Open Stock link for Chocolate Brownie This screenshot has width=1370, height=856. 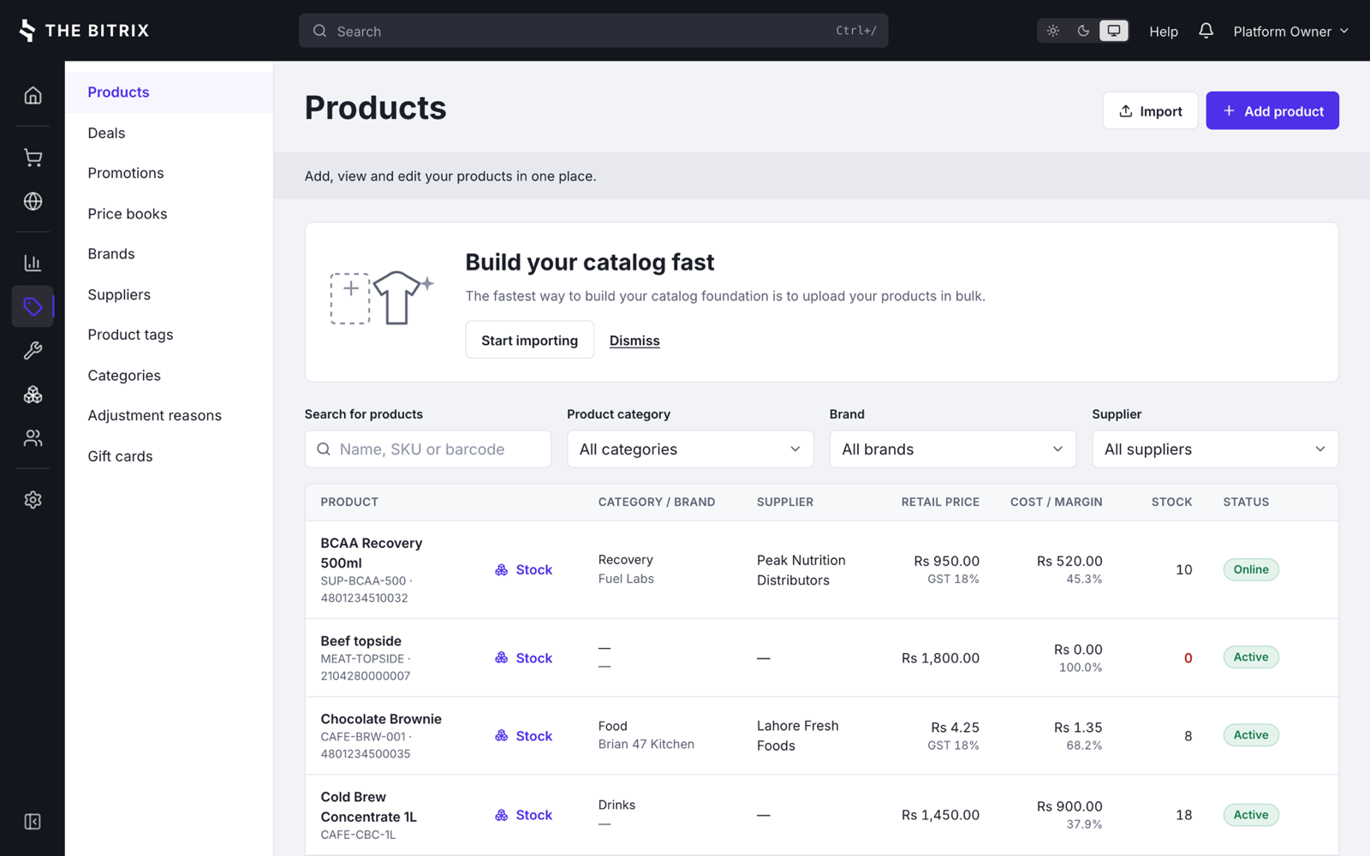524,736
